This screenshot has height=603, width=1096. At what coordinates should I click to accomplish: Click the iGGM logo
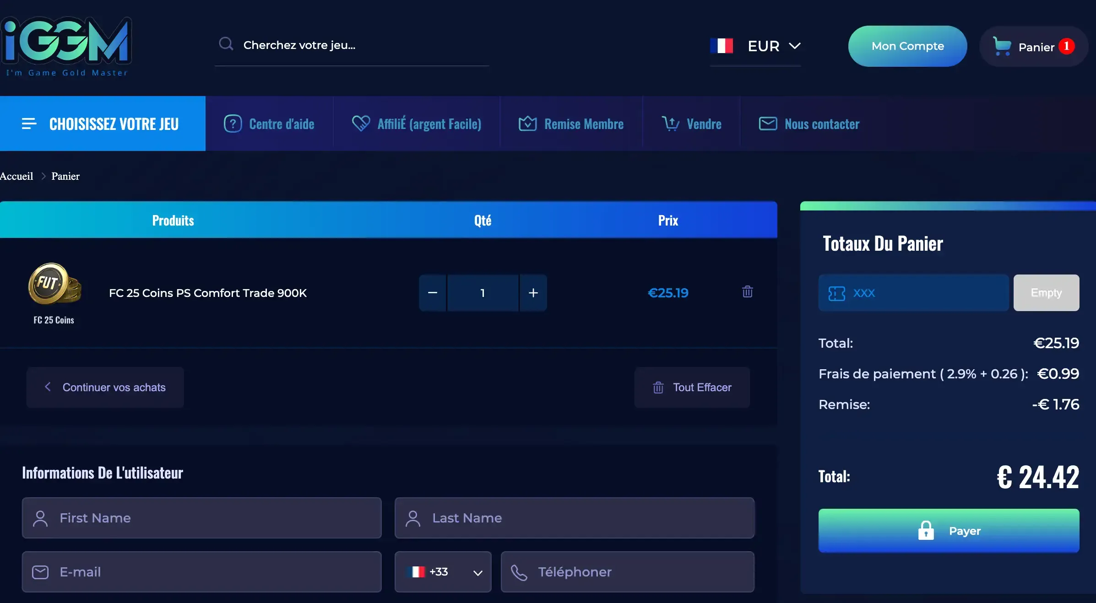tap(66, 46)
